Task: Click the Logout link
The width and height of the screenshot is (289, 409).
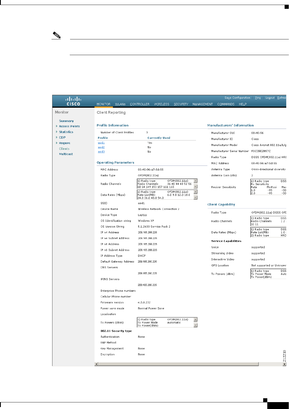Action: (x=270, y=98)
